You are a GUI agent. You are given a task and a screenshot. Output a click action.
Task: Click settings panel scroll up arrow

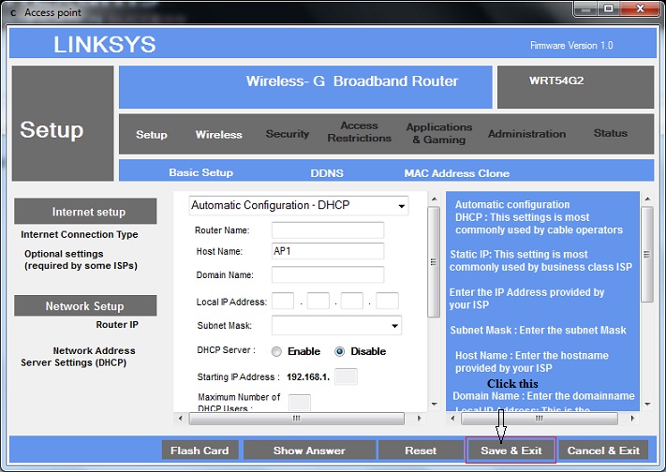coord(434,199)
